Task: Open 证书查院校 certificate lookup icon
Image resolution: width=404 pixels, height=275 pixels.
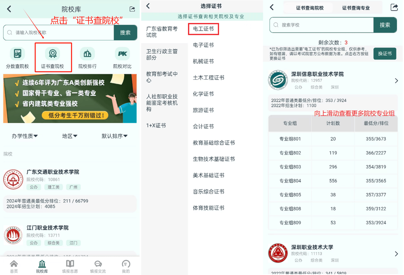Action: [53, 58]
